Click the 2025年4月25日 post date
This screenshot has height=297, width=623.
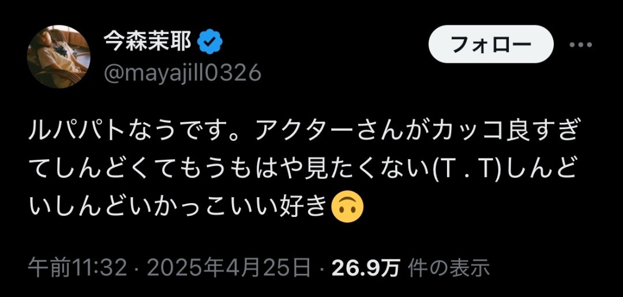click(229, 268)
